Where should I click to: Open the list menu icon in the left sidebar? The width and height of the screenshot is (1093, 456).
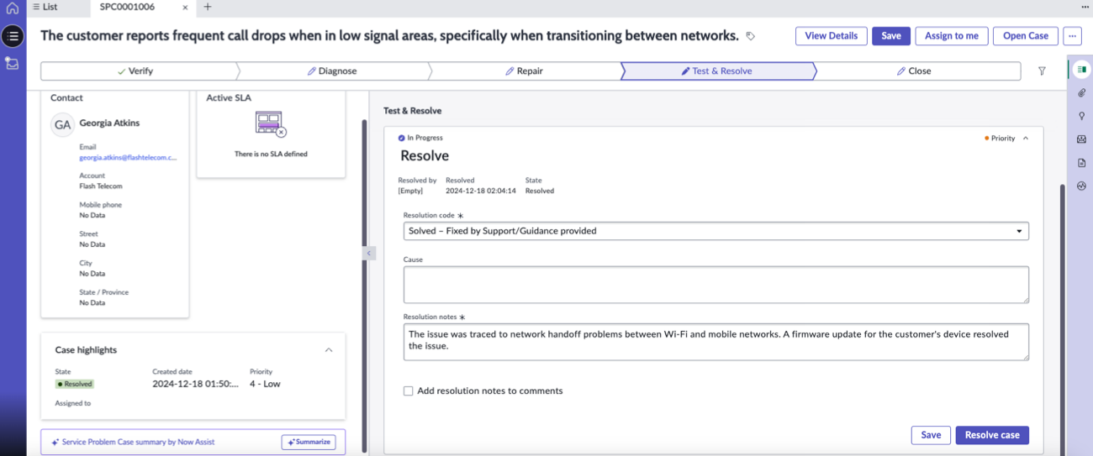click(x=13, y=36)
